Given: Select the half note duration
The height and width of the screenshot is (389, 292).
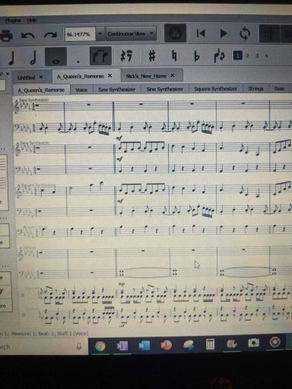Looking at the screenshot, I should click(x=33, y=57).
